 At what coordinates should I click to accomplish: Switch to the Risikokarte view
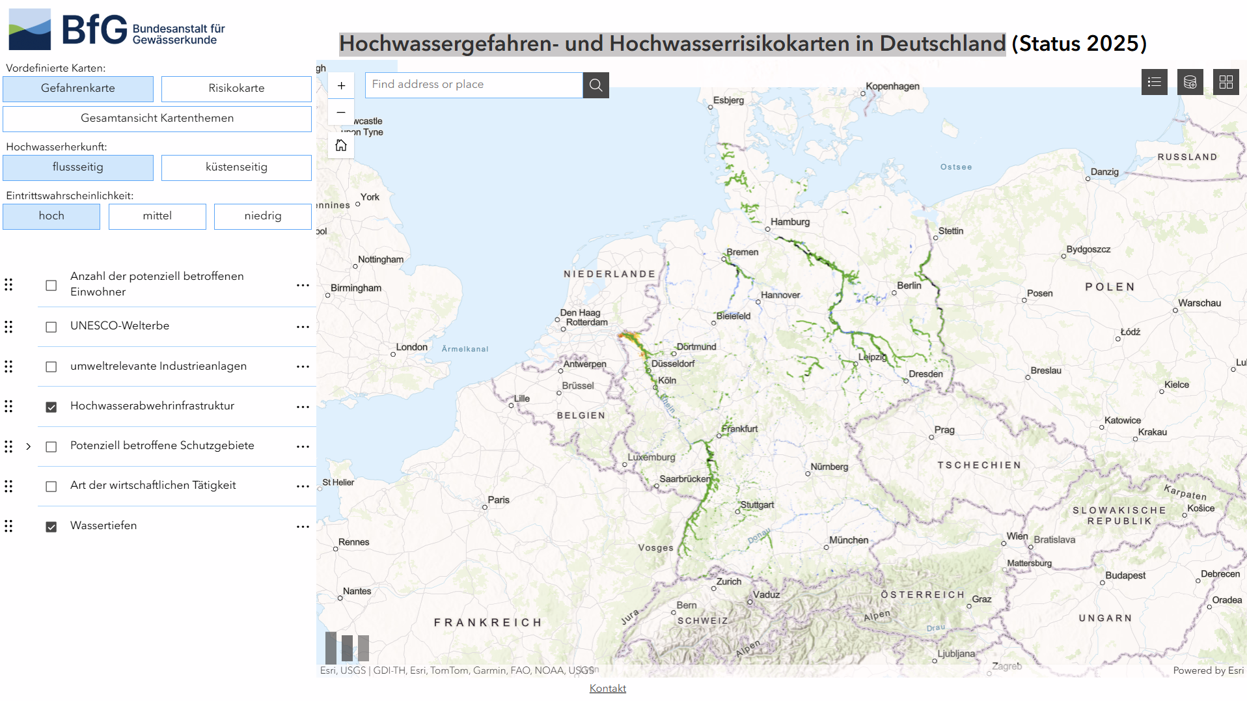coord(236,88)
